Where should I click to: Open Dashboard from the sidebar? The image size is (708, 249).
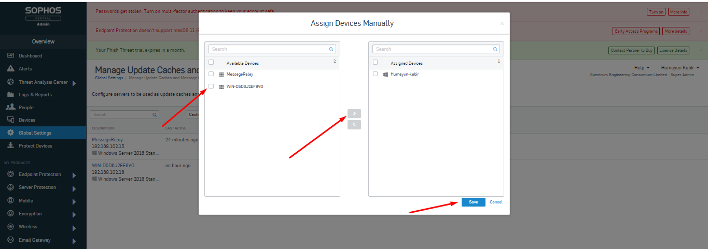click(x=30, y=55)
